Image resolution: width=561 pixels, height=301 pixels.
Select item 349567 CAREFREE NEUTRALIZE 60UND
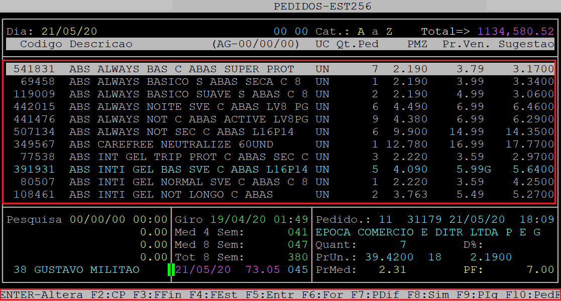coord(171,144)
